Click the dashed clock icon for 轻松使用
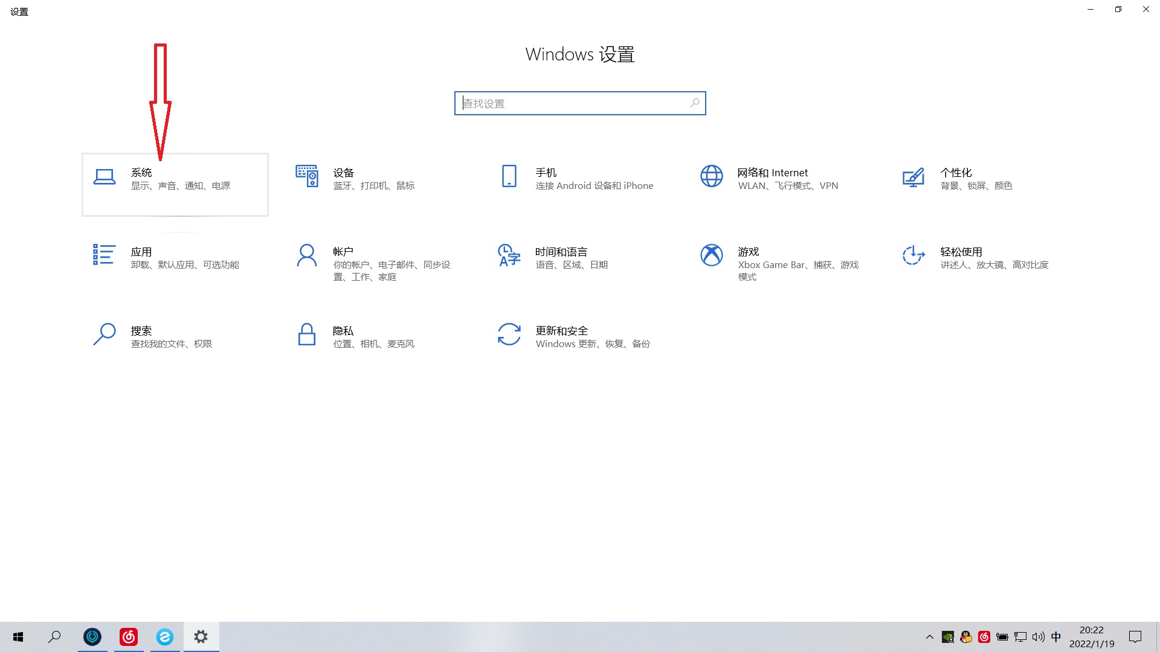 tap(913, 255)
